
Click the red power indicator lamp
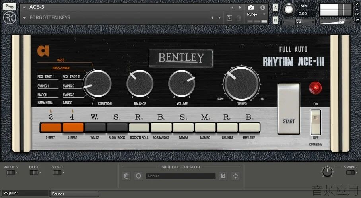(x=315, y=88)
